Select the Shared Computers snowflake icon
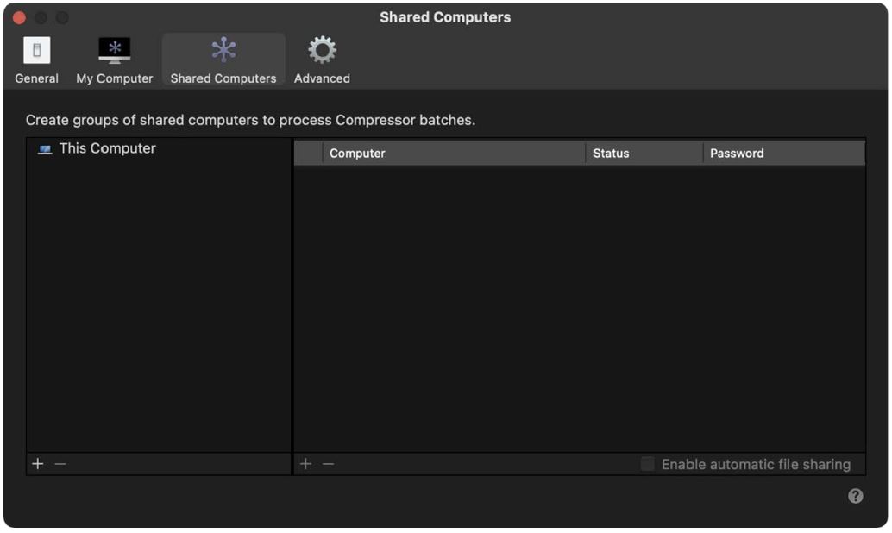This screenshot has height=533, width=892. (223, 50)
